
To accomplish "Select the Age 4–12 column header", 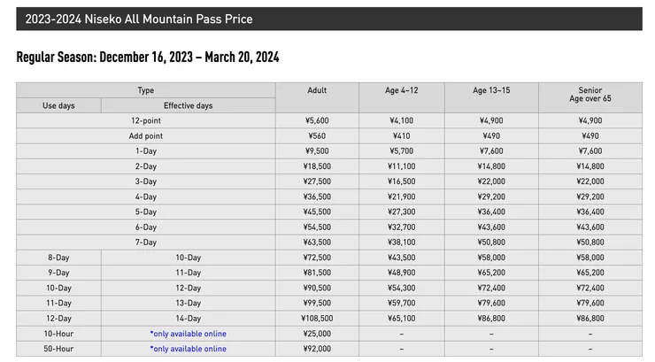I will pyautogui.click(x=401, y=90).
